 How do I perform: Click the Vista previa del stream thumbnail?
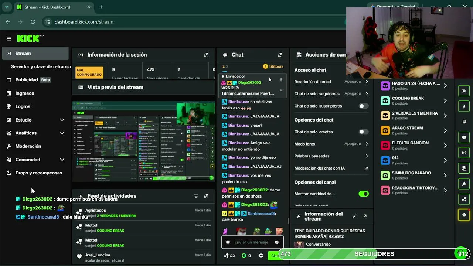click(143, 141)
